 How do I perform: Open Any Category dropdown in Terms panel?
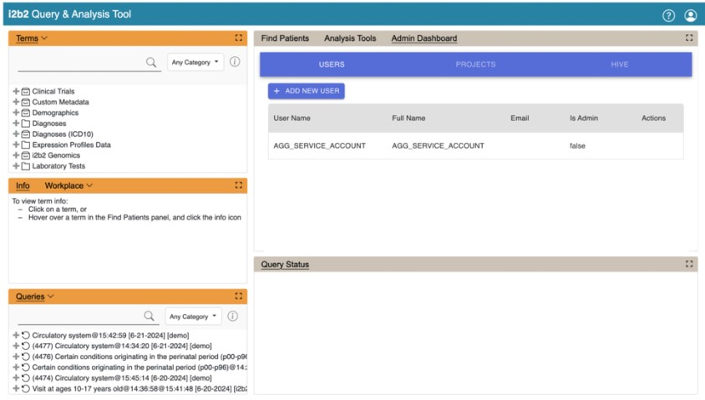click(195, 63)
